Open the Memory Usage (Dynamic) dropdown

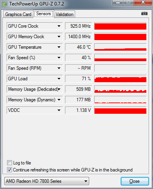click(x=59, y=100)
